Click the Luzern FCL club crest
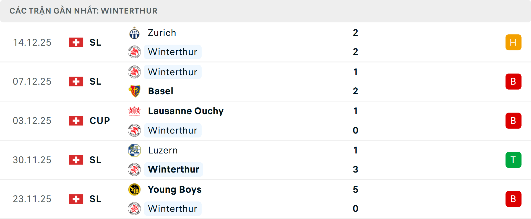 [x=134, y=150]
